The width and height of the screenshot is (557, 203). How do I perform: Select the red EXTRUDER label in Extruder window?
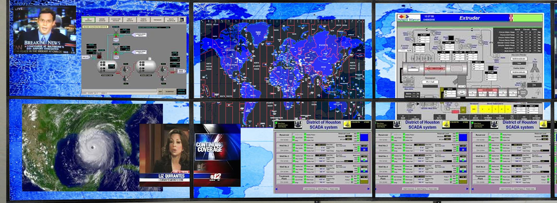point(487,90)
